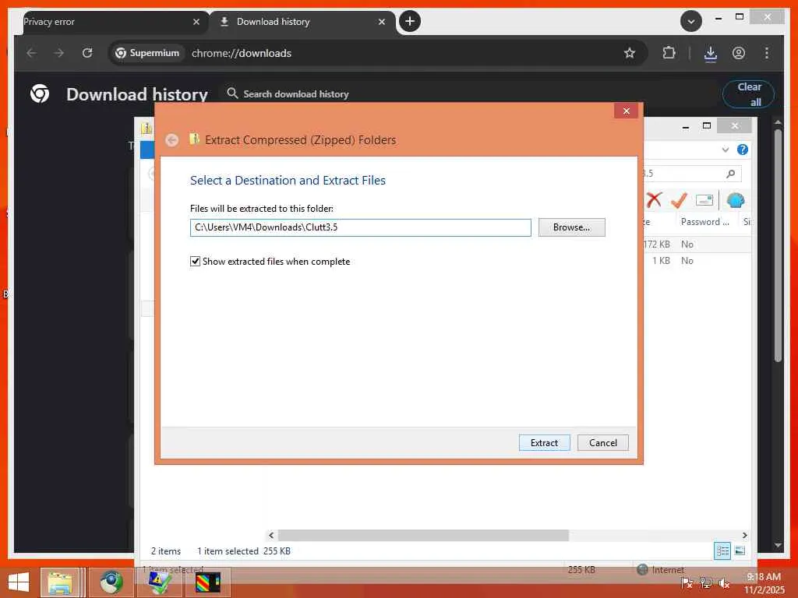Select the 1 KB file row

point(697,260)
